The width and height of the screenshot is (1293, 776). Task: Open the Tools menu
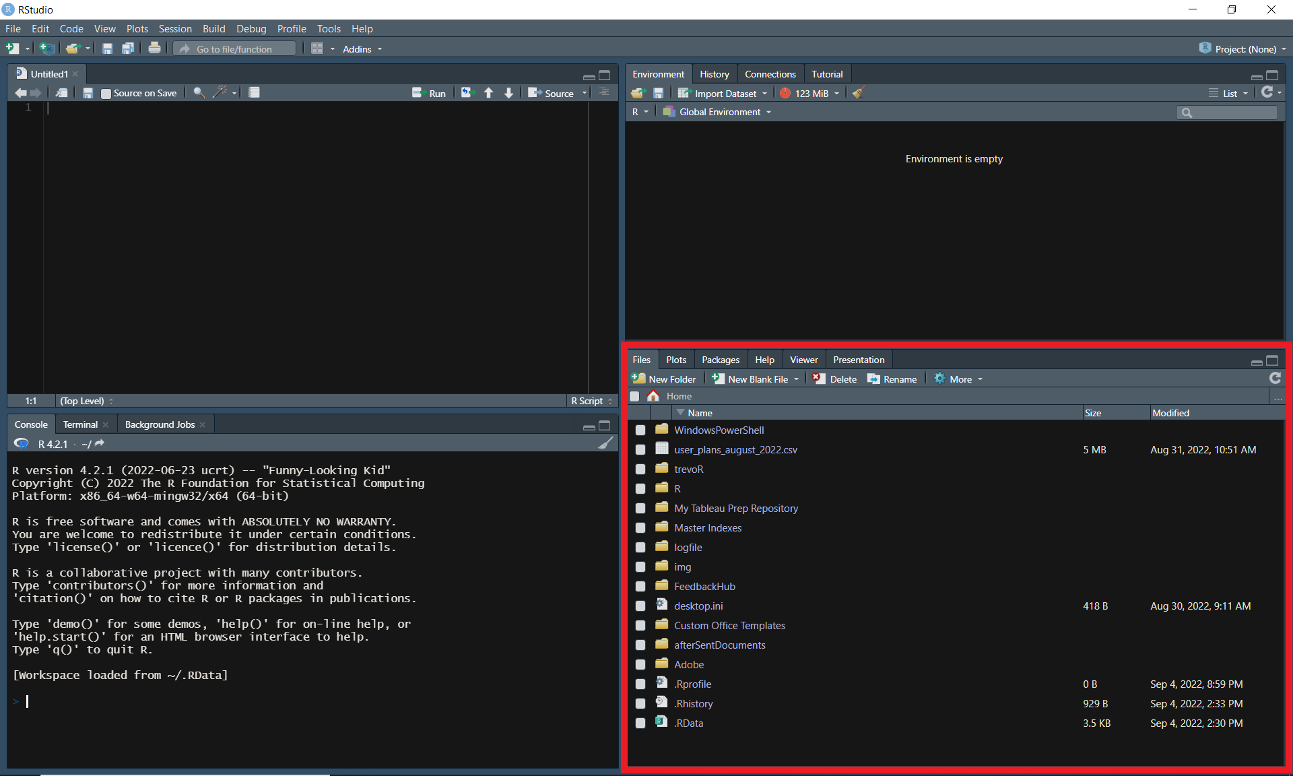coord(329,29)
